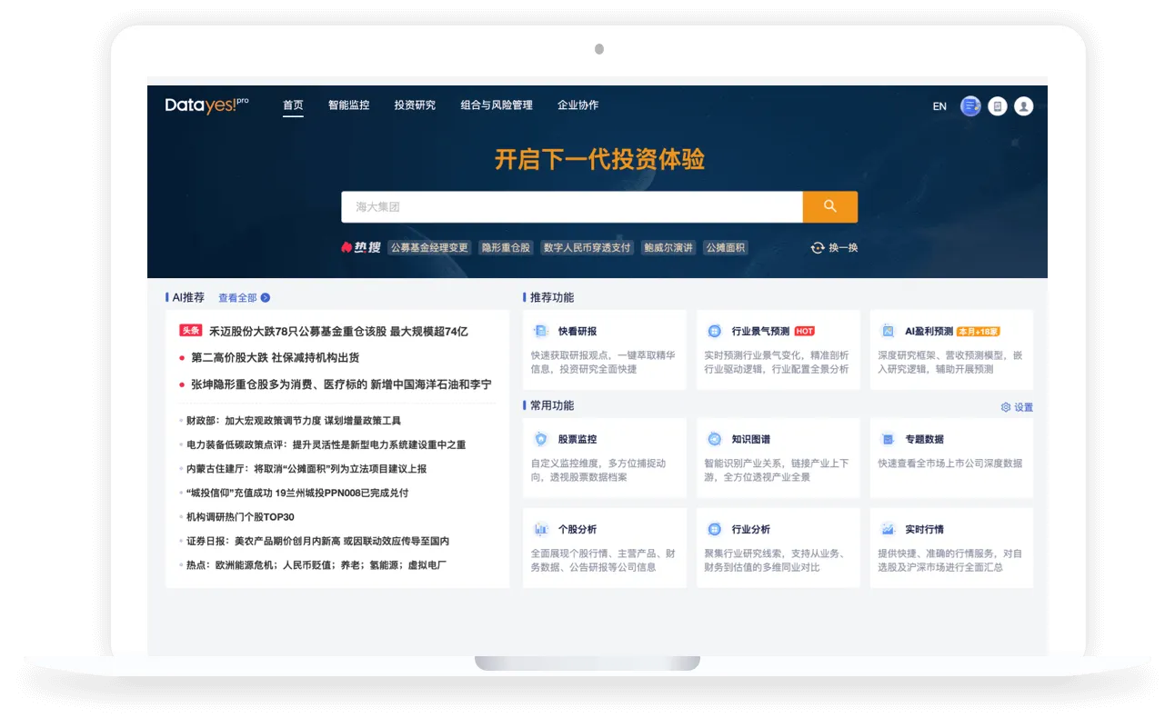The height and width of the screenshot is (718, 1175).
Task: Click the 实时行情 chart icon
Action: (x=888, y=529)
